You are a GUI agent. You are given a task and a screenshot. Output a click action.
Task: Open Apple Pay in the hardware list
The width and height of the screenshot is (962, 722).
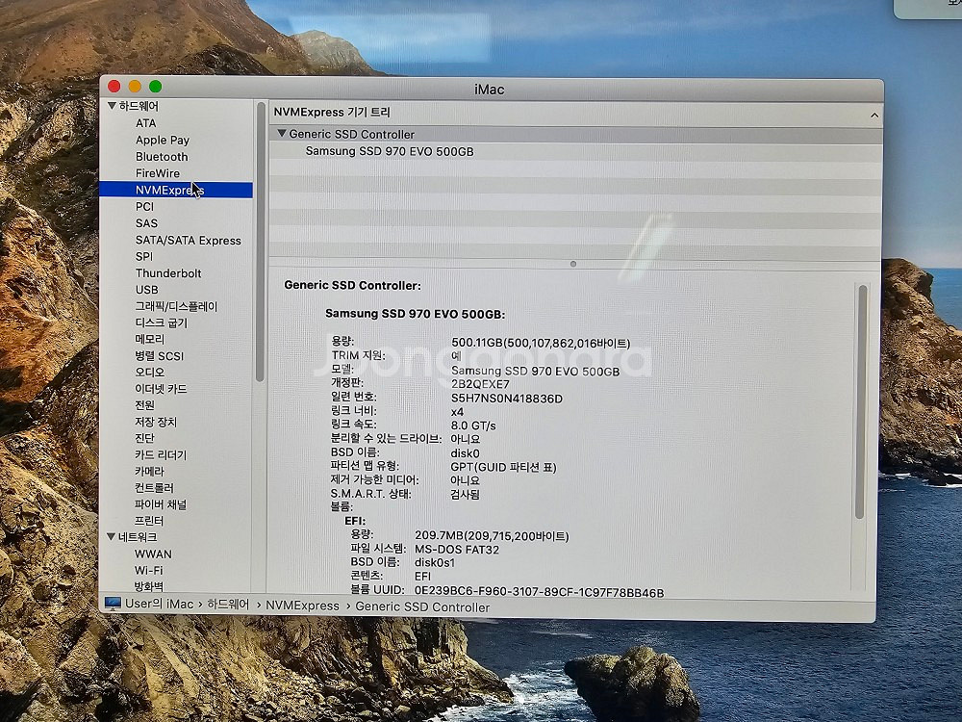(x=162, y=140)
